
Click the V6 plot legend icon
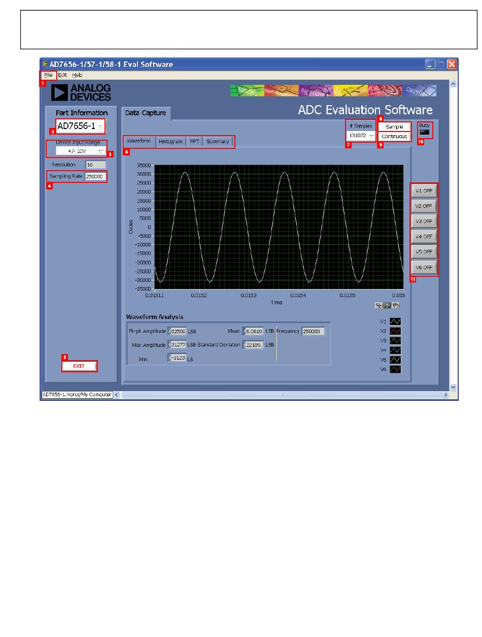395,369
